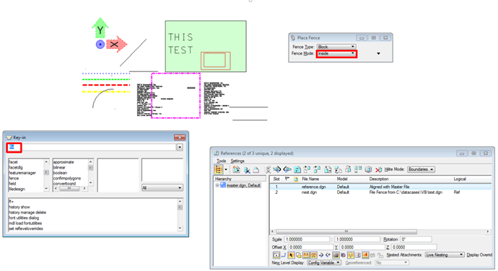Click the Rotate Reference icon

pyautogui.click(x=338, y=170)
